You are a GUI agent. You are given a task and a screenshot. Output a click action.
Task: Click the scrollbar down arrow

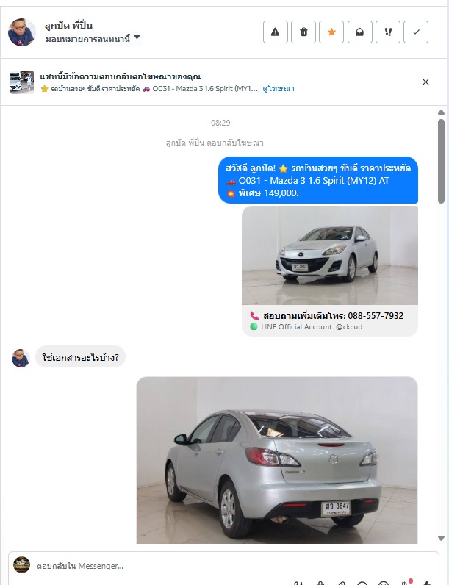pos(441,538)
